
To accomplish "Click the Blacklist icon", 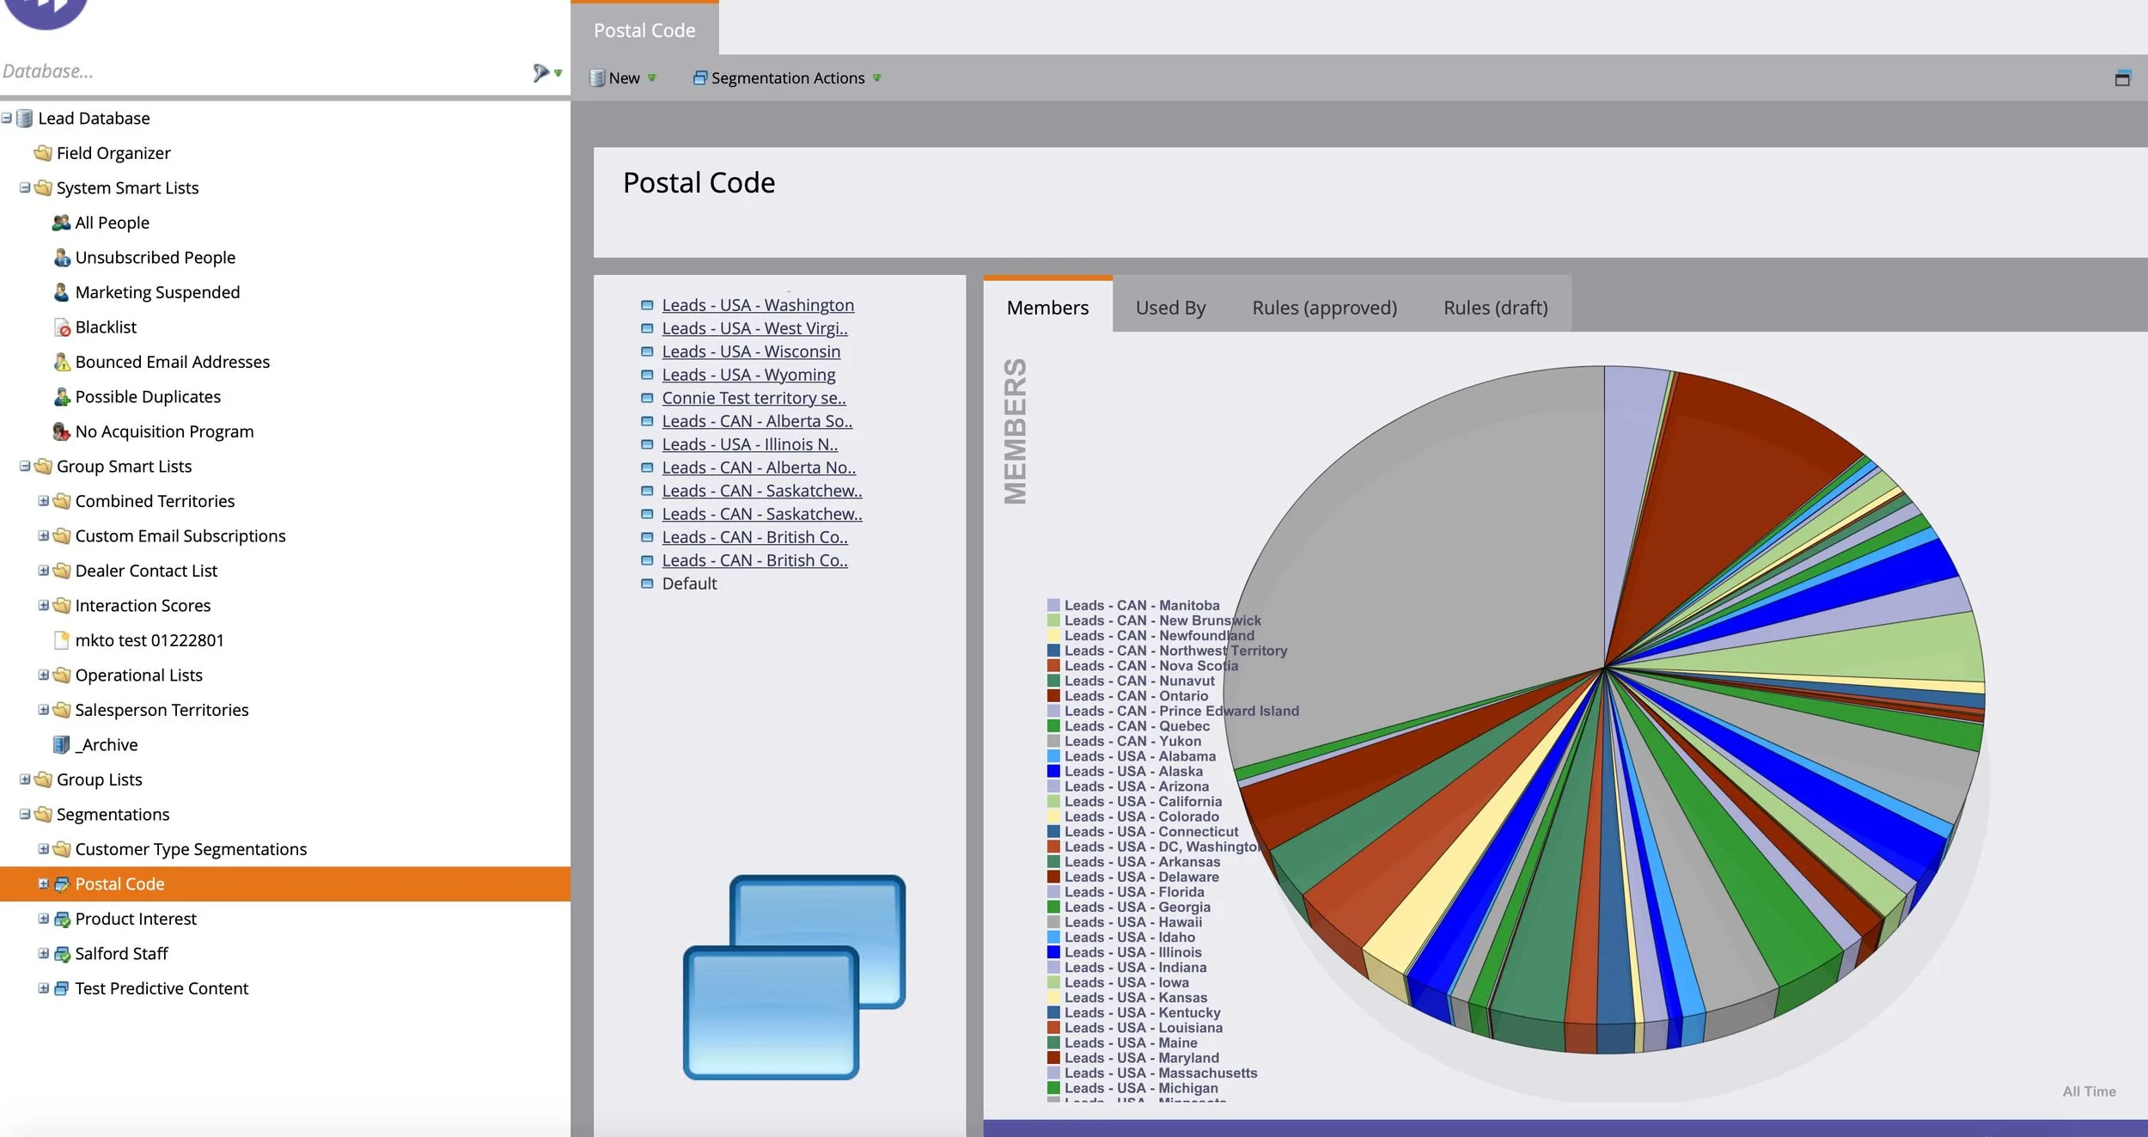I will click(x=62, y=327).
